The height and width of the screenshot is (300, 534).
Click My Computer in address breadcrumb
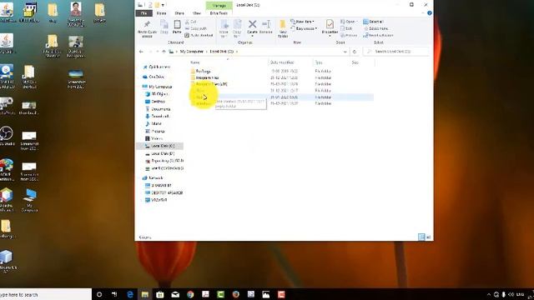(x=191, y=52)
